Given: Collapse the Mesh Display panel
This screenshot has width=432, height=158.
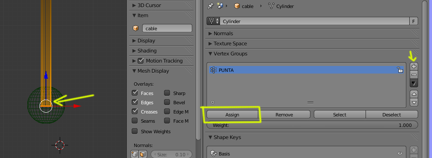Looking at the screenshot, I should 151,71.
